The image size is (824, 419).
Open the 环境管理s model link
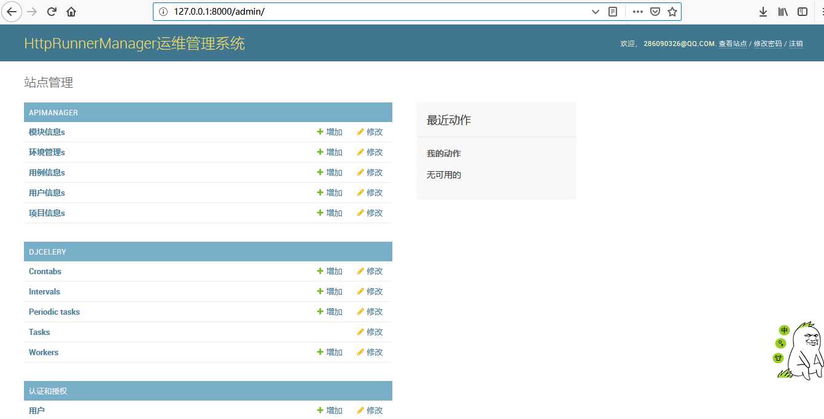[47, 152]
